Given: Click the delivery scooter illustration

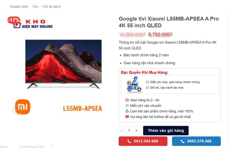Looking at the screenshot, I should point(134,84).
